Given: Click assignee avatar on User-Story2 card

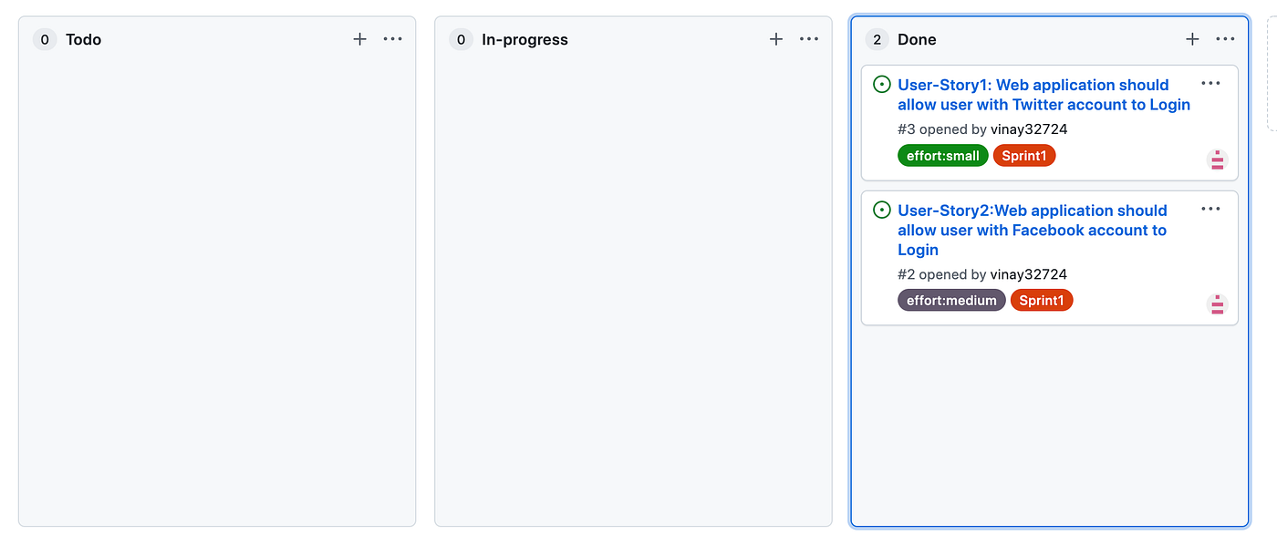Looking at the screenshot, I should 1217,304.
